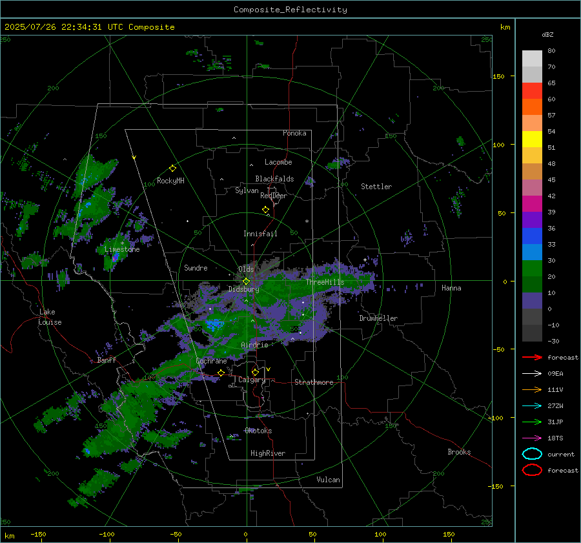
Task: Pick the purple 39 dBZ color swatch
Action: pyautogui.click(x=532, y=220)
